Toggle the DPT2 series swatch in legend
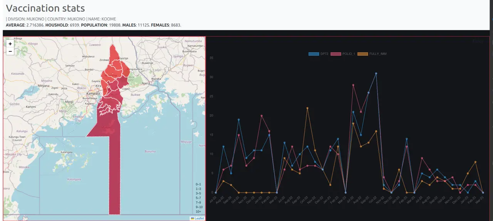 [314, 54]
